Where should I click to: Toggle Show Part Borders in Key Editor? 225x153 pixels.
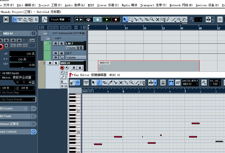[171, 83]
